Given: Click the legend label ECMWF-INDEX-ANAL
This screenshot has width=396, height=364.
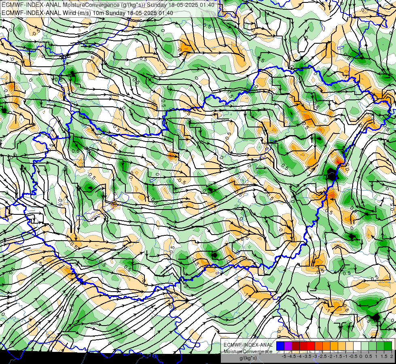Looking at the screenshot, I should [x=248, y=345].
